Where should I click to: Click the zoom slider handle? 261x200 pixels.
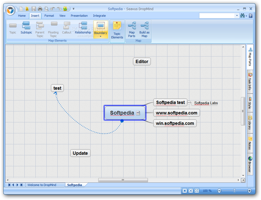coord(234,190)
